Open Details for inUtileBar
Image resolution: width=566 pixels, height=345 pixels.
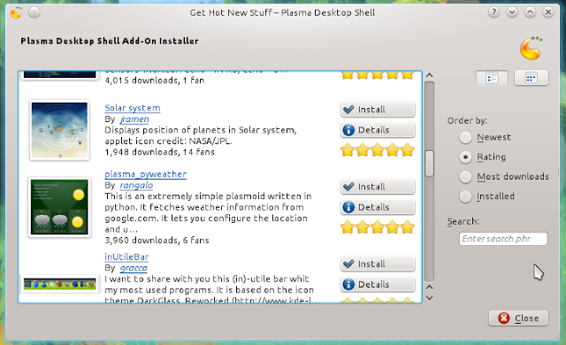(x=378, y=284)
